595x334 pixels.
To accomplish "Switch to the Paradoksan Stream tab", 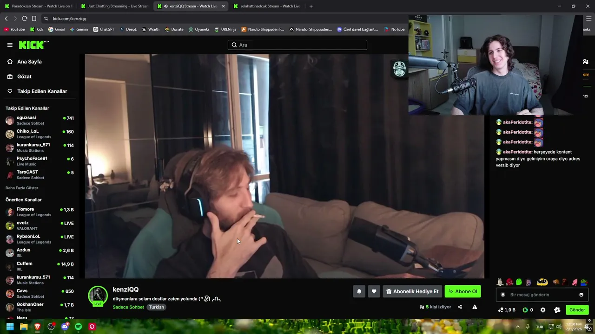I will (x=38, y=6).
